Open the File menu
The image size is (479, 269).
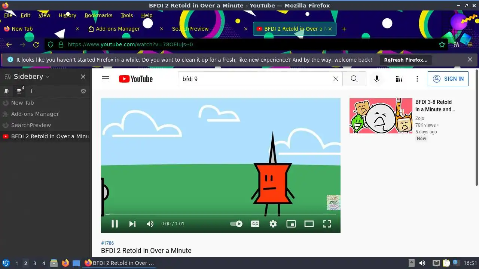tap(8, 15)
